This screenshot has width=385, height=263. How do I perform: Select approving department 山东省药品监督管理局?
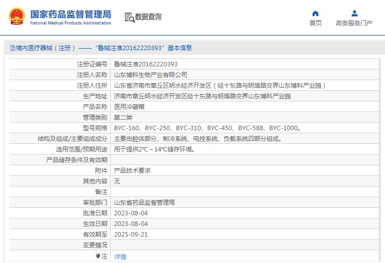144,203
